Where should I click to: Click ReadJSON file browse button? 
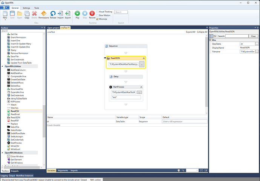[x=142, y=64]
